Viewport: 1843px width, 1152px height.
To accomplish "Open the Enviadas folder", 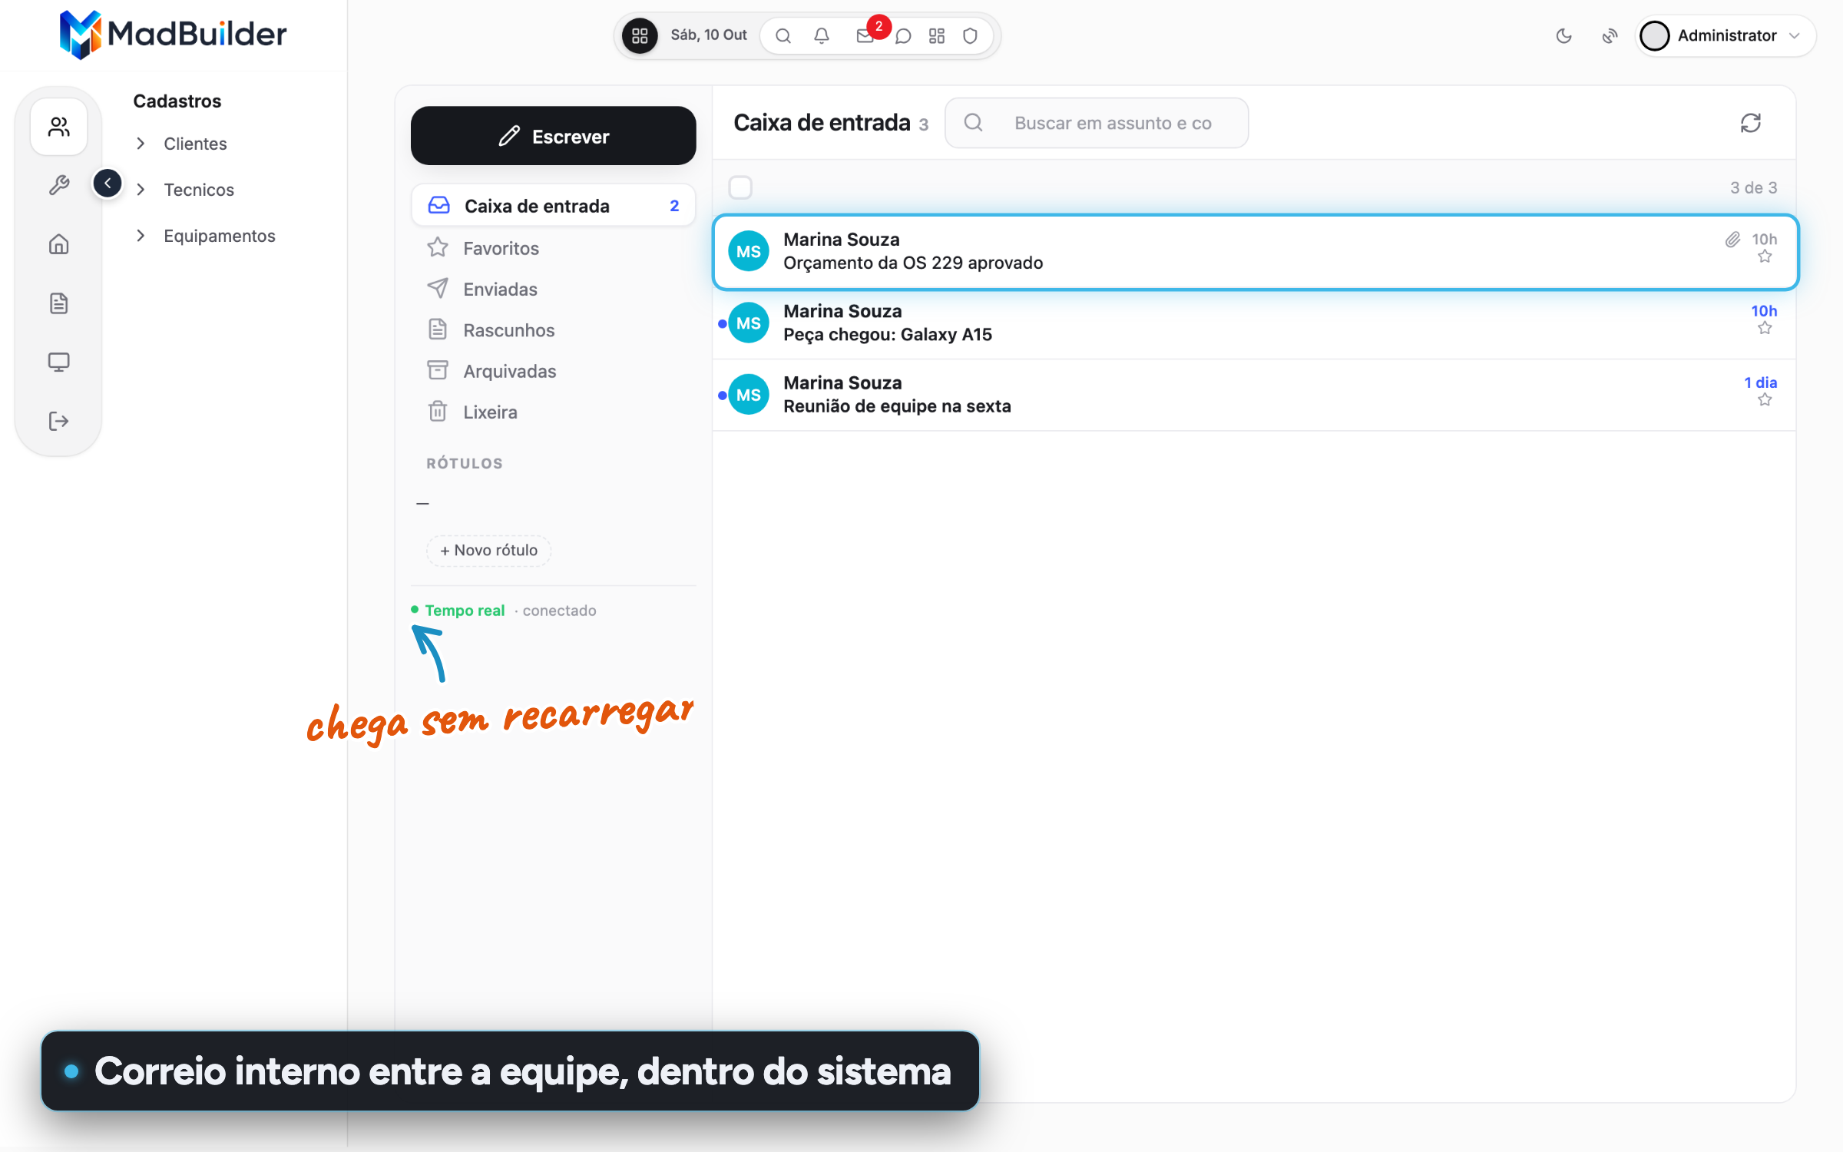I will pyautogui.click(x=553, y=289).
